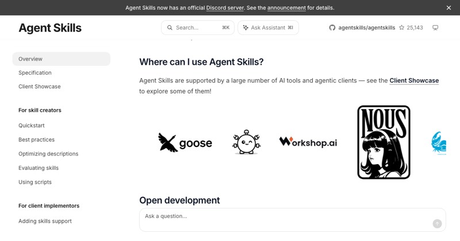Click the sparkle icon on Ask Assistant
Screen dimensions: 460x241
(246, 28)
